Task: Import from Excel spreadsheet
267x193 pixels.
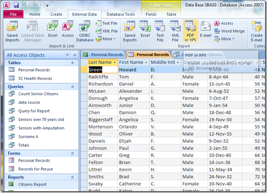Action: pyautogui.click(x=52, y=29)
